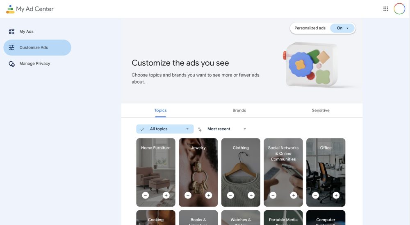Click plus icon on Clothing card
This screenshot has width=410, height=225.
(x=251, y=195)
